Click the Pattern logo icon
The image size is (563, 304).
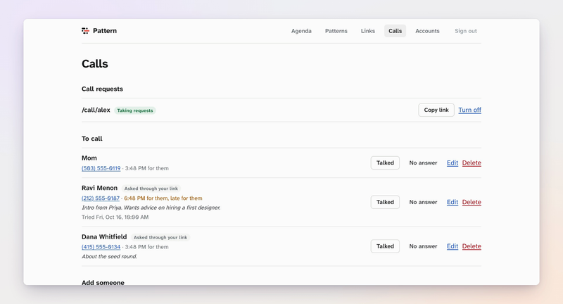click(85, 31)
